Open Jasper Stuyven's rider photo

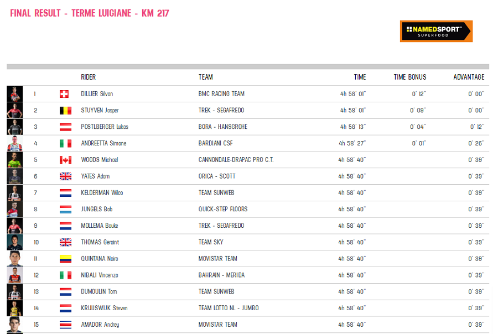click(14, 110)
